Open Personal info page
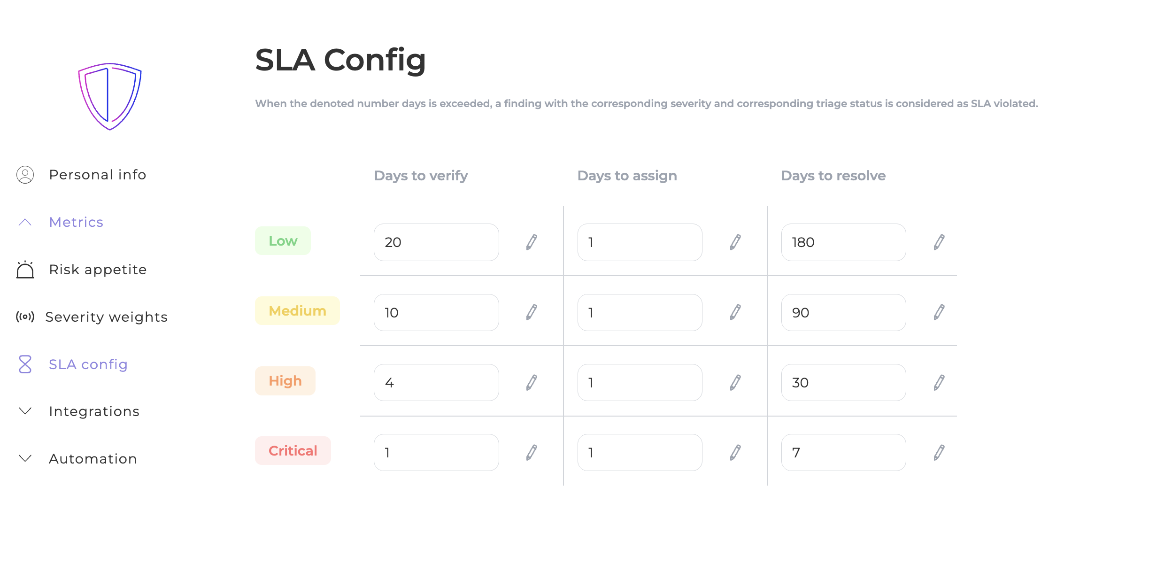Viewport: 1157px width, 572px height. point(98,175)
